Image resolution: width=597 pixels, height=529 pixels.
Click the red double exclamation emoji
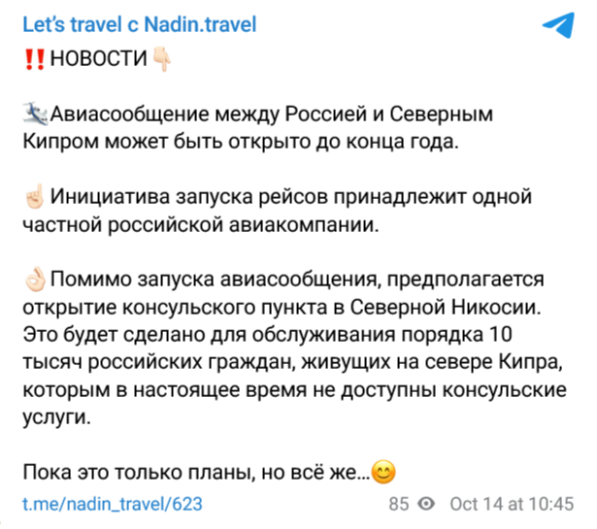[x=35, y=59]
